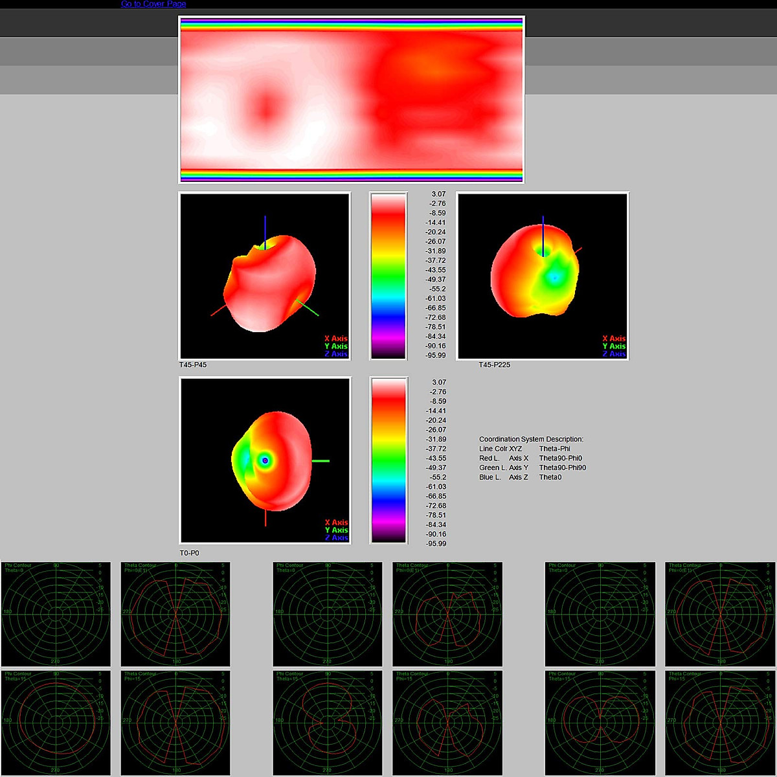Open the horizontal figure-eight Theta=15 Phi Contour plot
777x777 pixels.
tap(600, 721)
